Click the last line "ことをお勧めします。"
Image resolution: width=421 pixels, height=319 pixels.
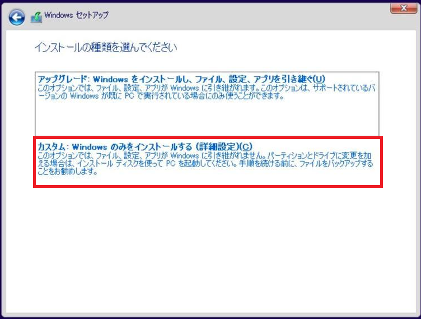pyautogui.click(x=67, y=172)
